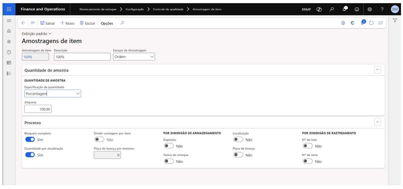Open Recent clock icon in sidebar
Screen dimensions: 403x189
pyautogui.click(x=9, y=52)
